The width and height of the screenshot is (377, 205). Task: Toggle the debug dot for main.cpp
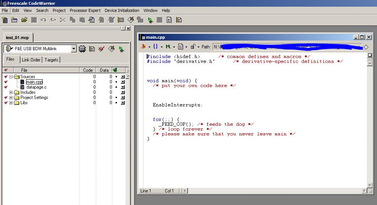[116, 82]
